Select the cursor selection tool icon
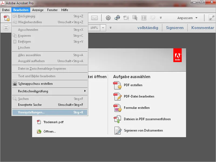 point(135,18)
